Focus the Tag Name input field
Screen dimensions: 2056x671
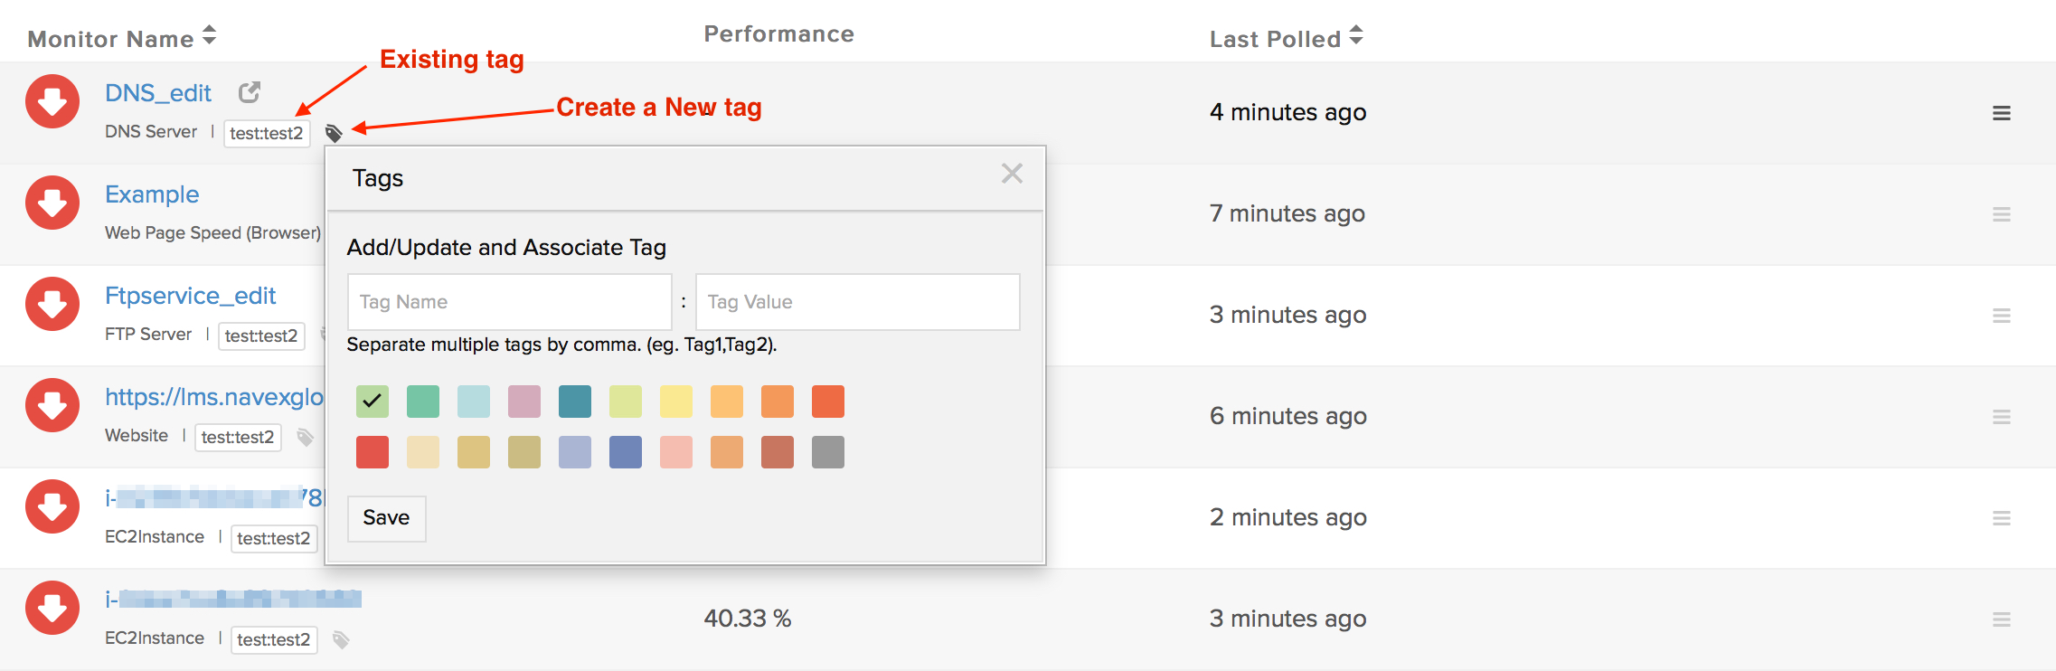click(509, 302)
